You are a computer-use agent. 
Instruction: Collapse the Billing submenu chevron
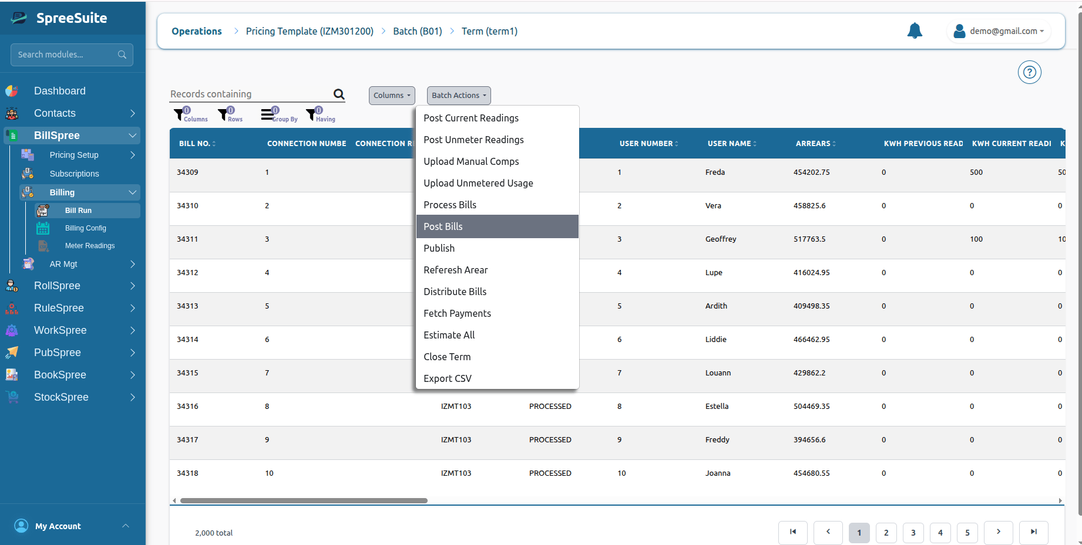(x=133, y=192)
